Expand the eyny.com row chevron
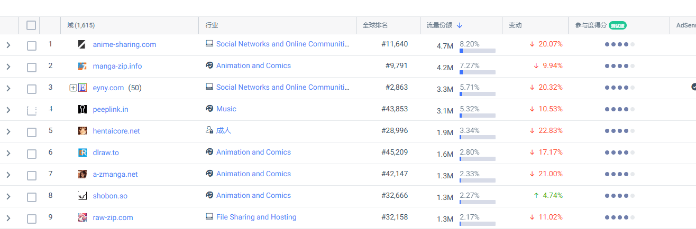Image resolution: width=696 pixels, height=229 pixels. [x=8, y=89]
